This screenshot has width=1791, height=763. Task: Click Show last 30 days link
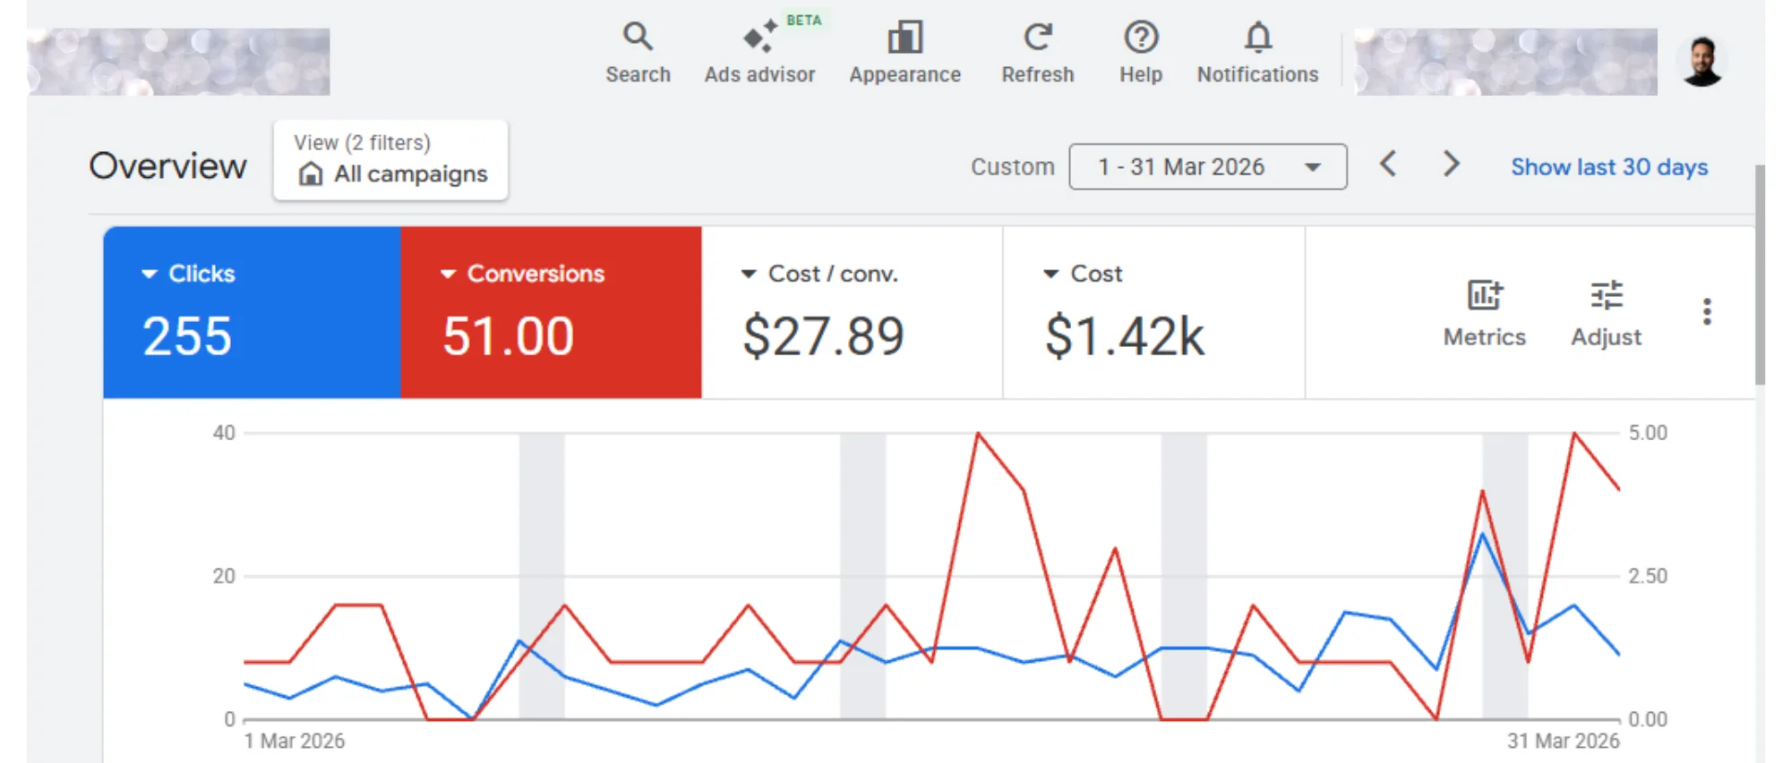click(x=1609, y=167)
